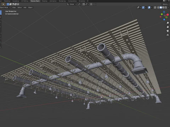Click the 3D cursor in the viewport
Viewport: 170px width, 127px height.
tap(102, 96)
